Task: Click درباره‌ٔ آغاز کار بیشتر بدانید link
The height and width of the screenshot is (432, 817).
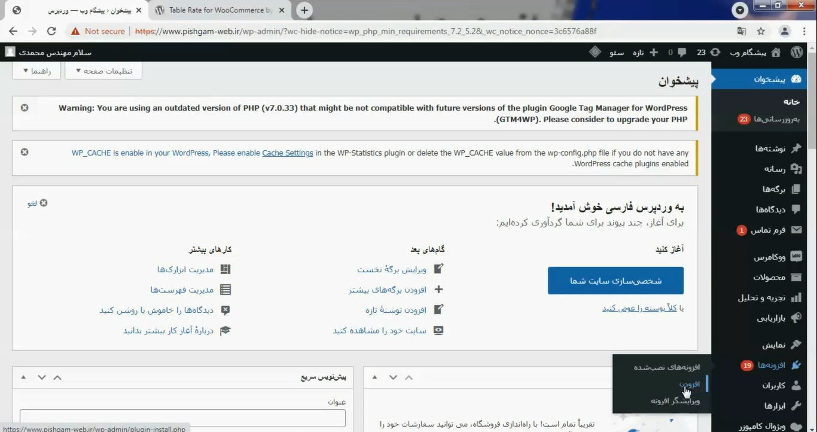Action: tap(168, 330)
